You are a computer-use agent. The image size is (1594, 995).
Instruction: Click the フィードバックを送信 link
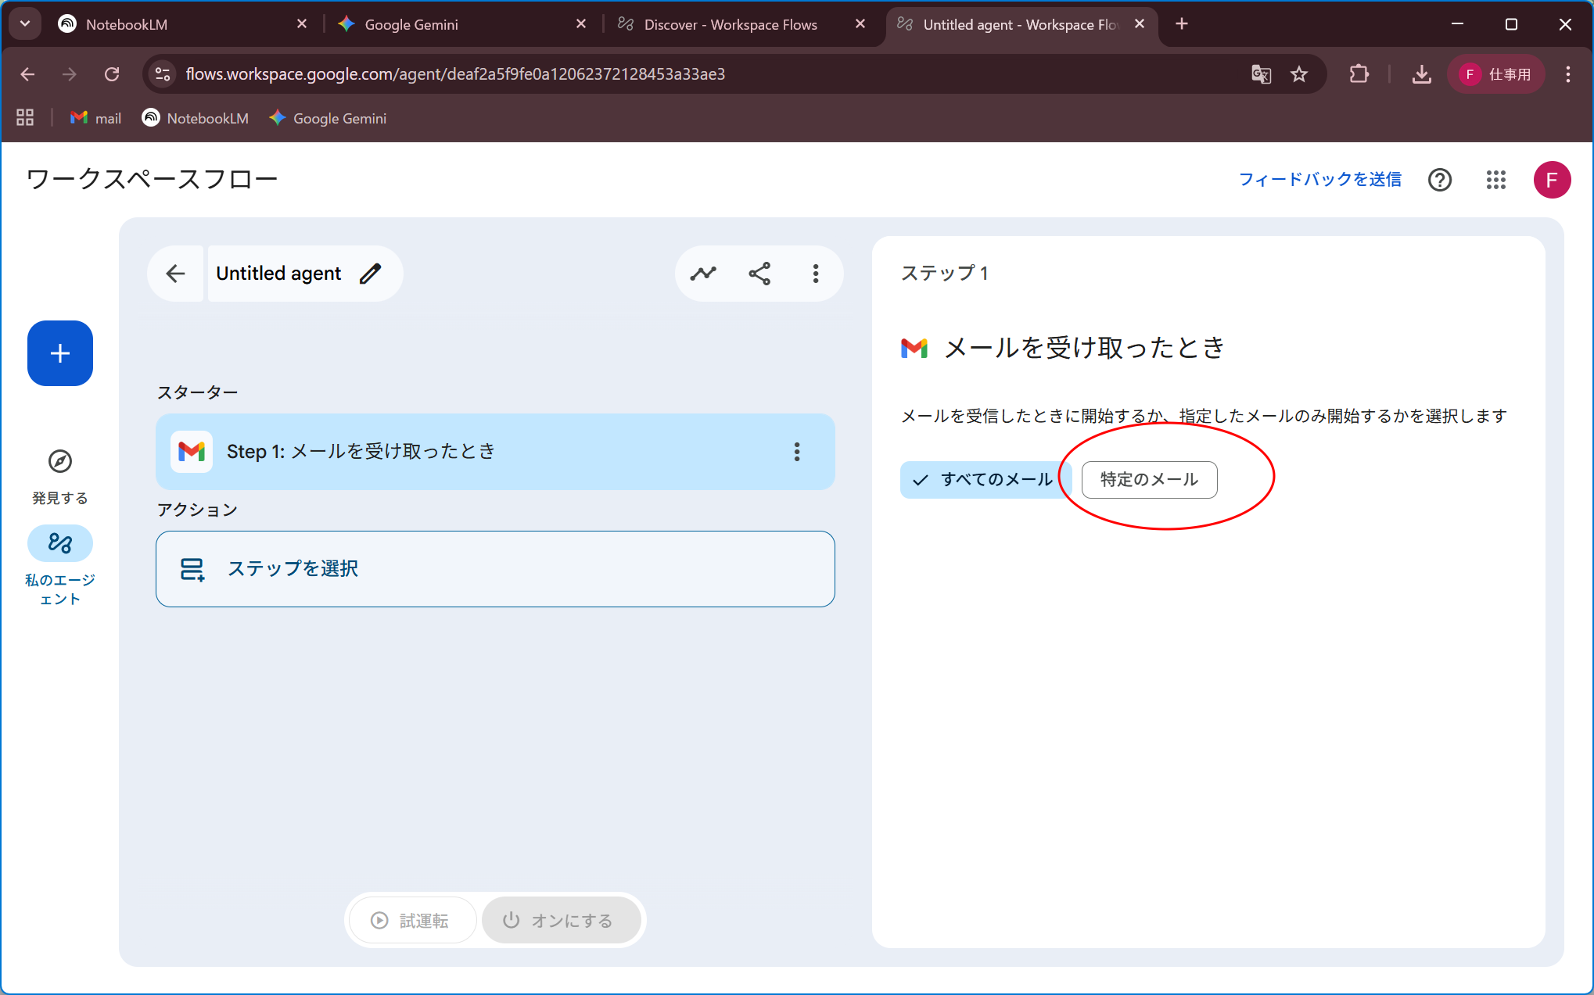click(1319, 180)
